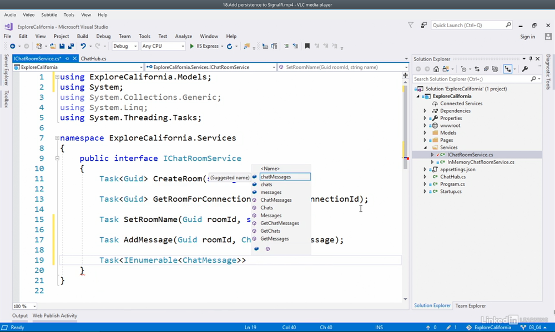Viewport: 555px width, 332px height.
Task: Click the Redo toolbar arrow
Action: pyautogui.click(x=98, y=47)
